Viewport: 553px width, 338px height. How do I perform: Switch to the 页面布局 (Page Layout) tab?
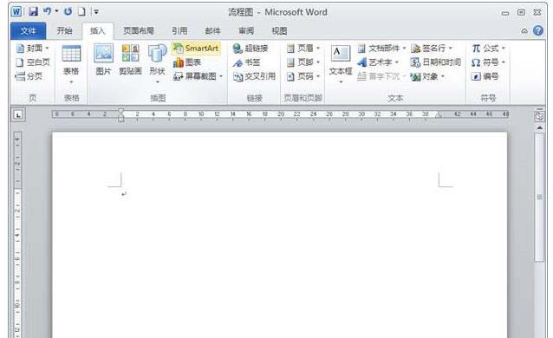tap(139, 31)
